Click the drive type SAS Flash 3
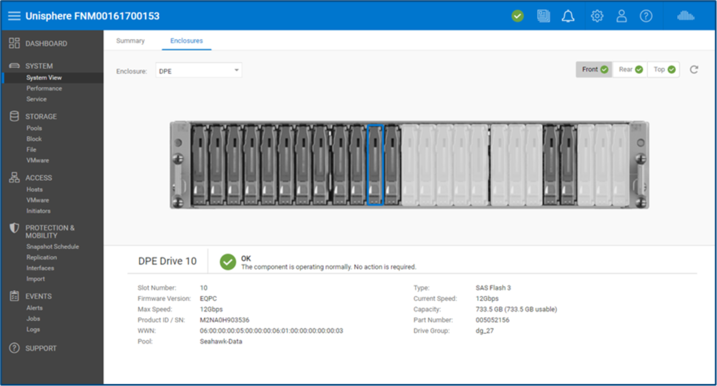The image size is (717, 386). 493,288
